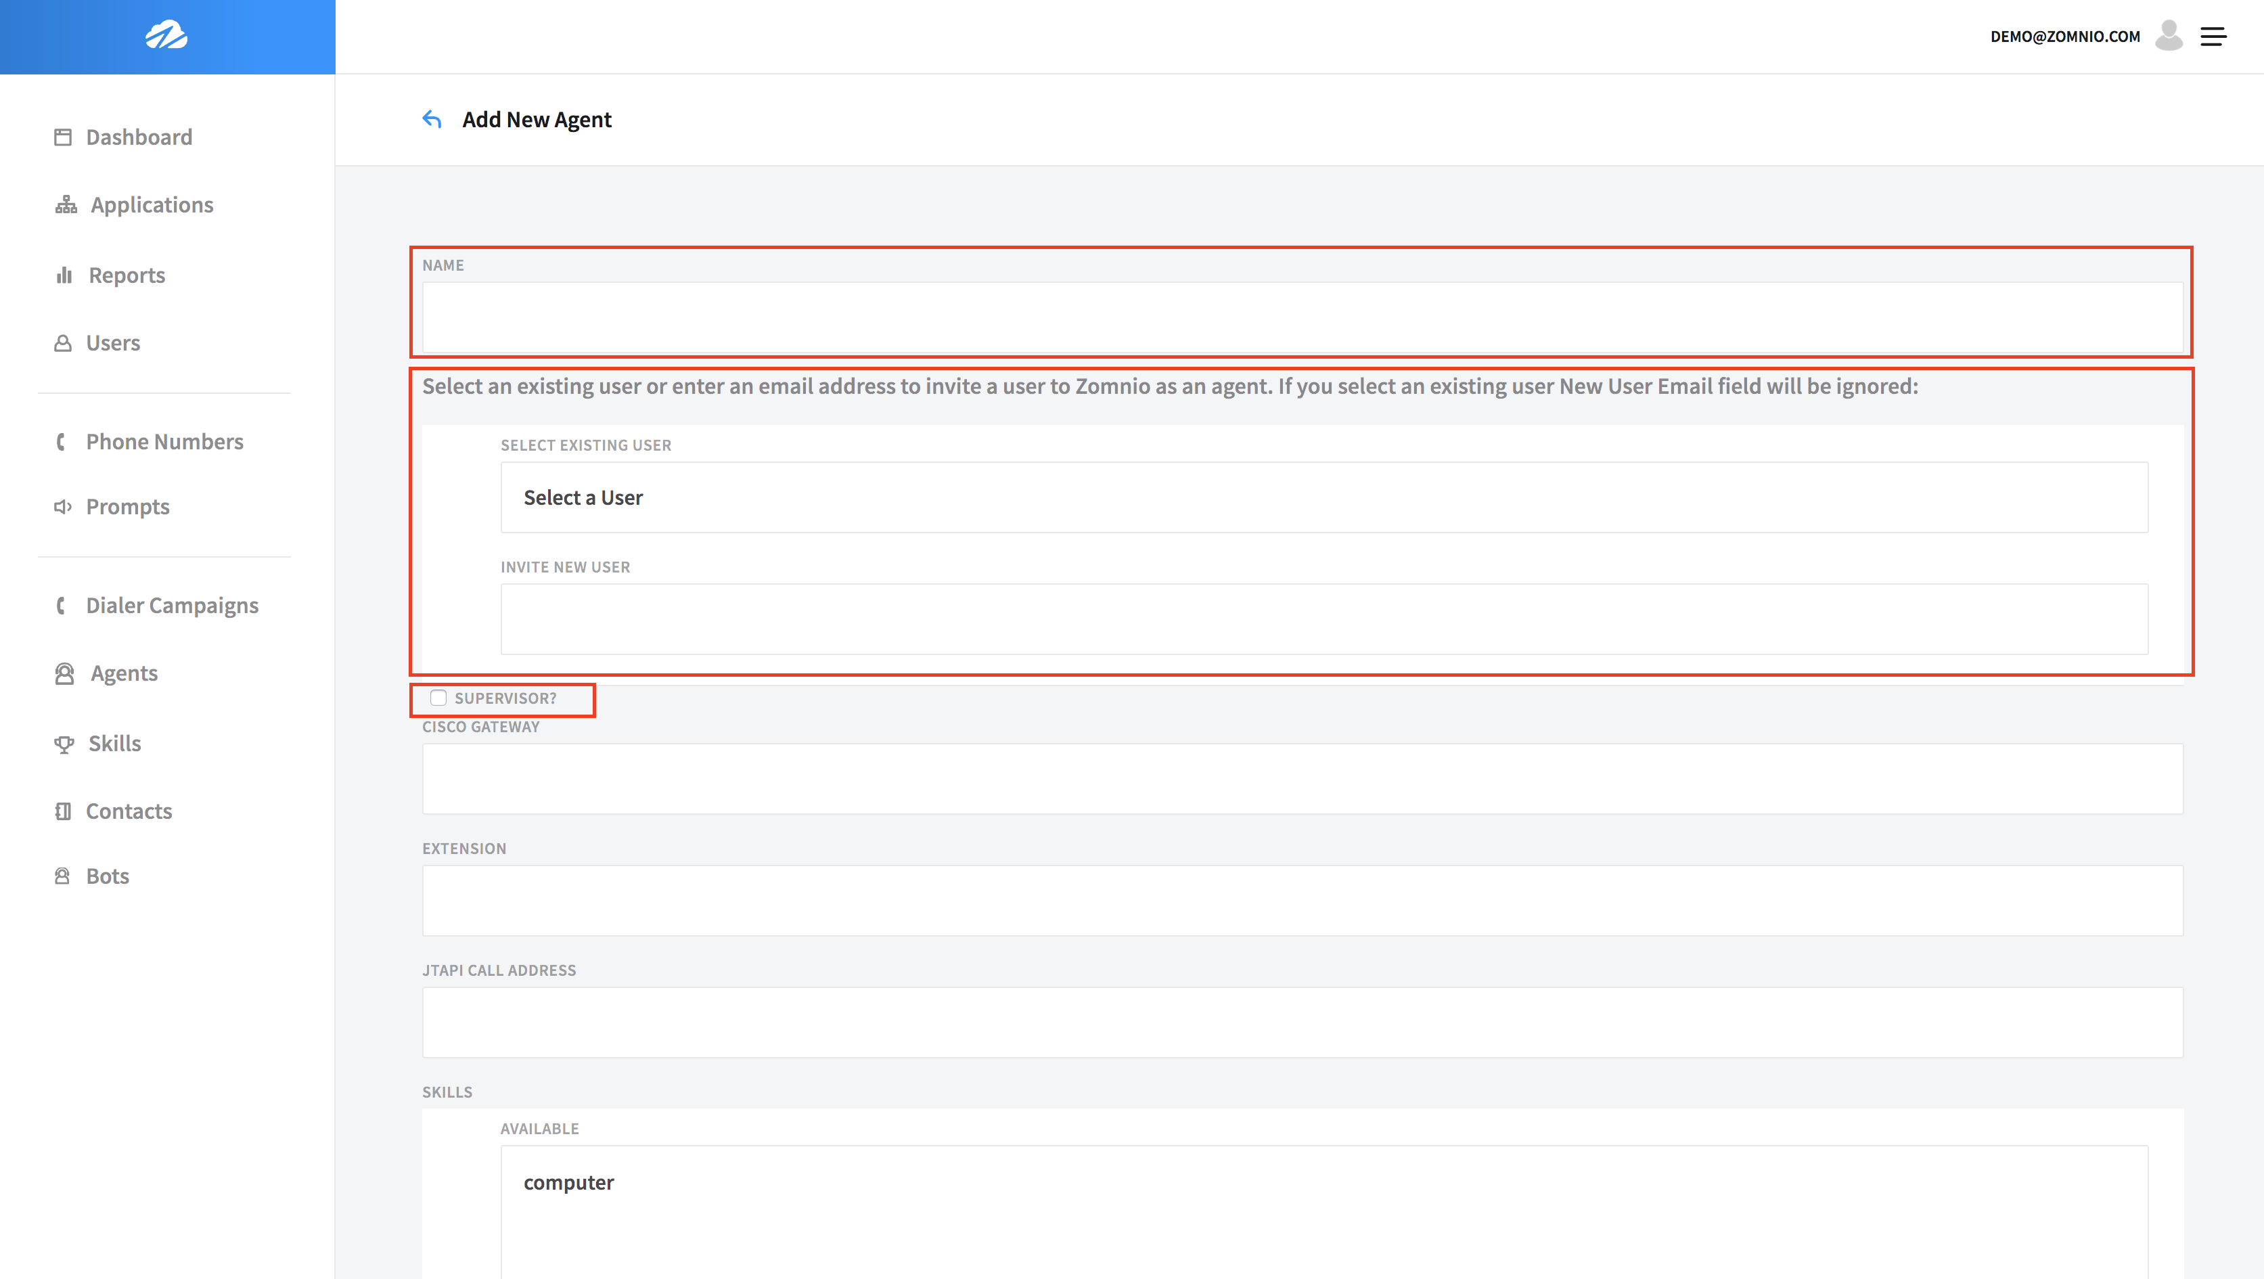Click the Zomnio logo in the header

(x=166, y=36)
